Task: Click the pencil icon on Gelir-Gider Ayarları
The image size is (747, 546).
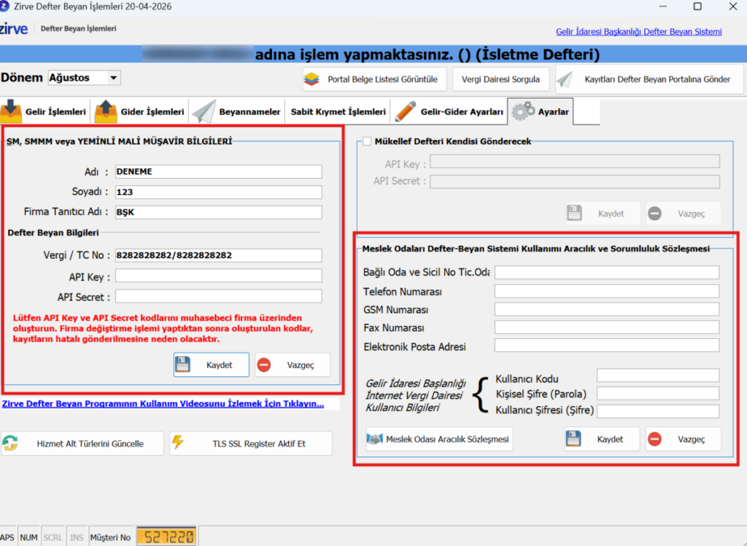Action: pyautogui.click(x=405, y=112)
